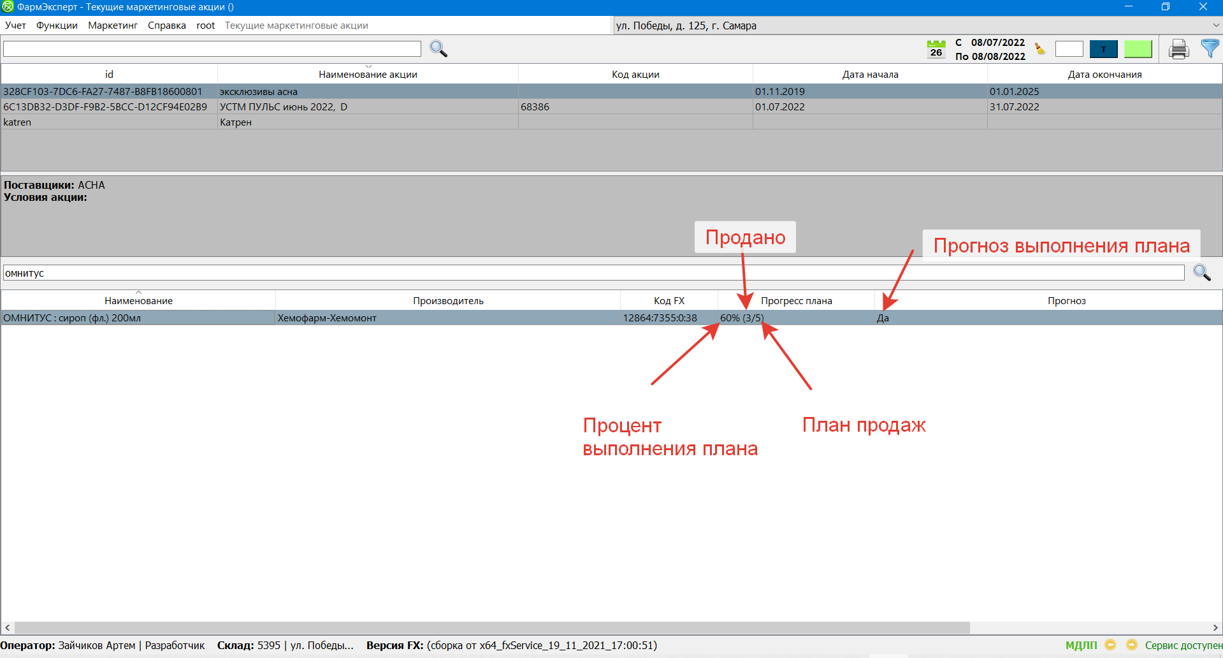The image size is (1223, 658).
Task: Select the Катрен promotion row
Action: point(236,122)
